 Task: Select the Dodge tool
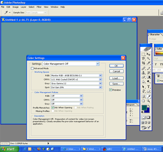click(148, 81)
